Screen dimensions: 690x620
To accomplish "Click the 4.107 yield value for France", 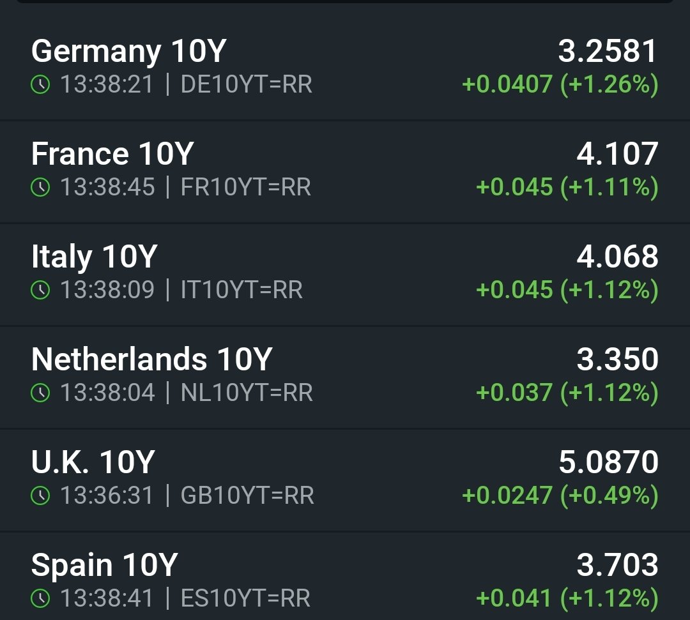I will click(x=617, y=154).
